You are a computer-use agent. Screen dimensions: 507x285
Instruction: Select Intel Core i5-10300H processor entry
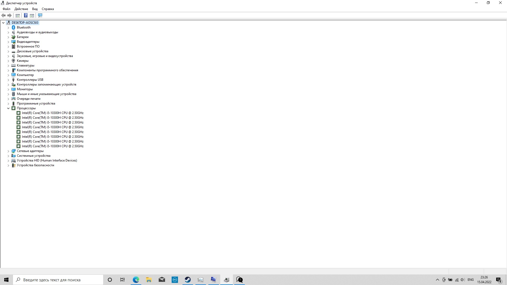tap(53, 113)
